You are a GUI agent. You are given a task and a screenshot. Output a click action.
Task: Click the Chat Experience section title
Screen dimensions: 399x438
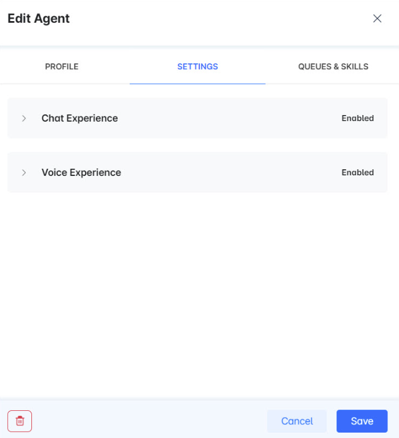coord(80,118)
